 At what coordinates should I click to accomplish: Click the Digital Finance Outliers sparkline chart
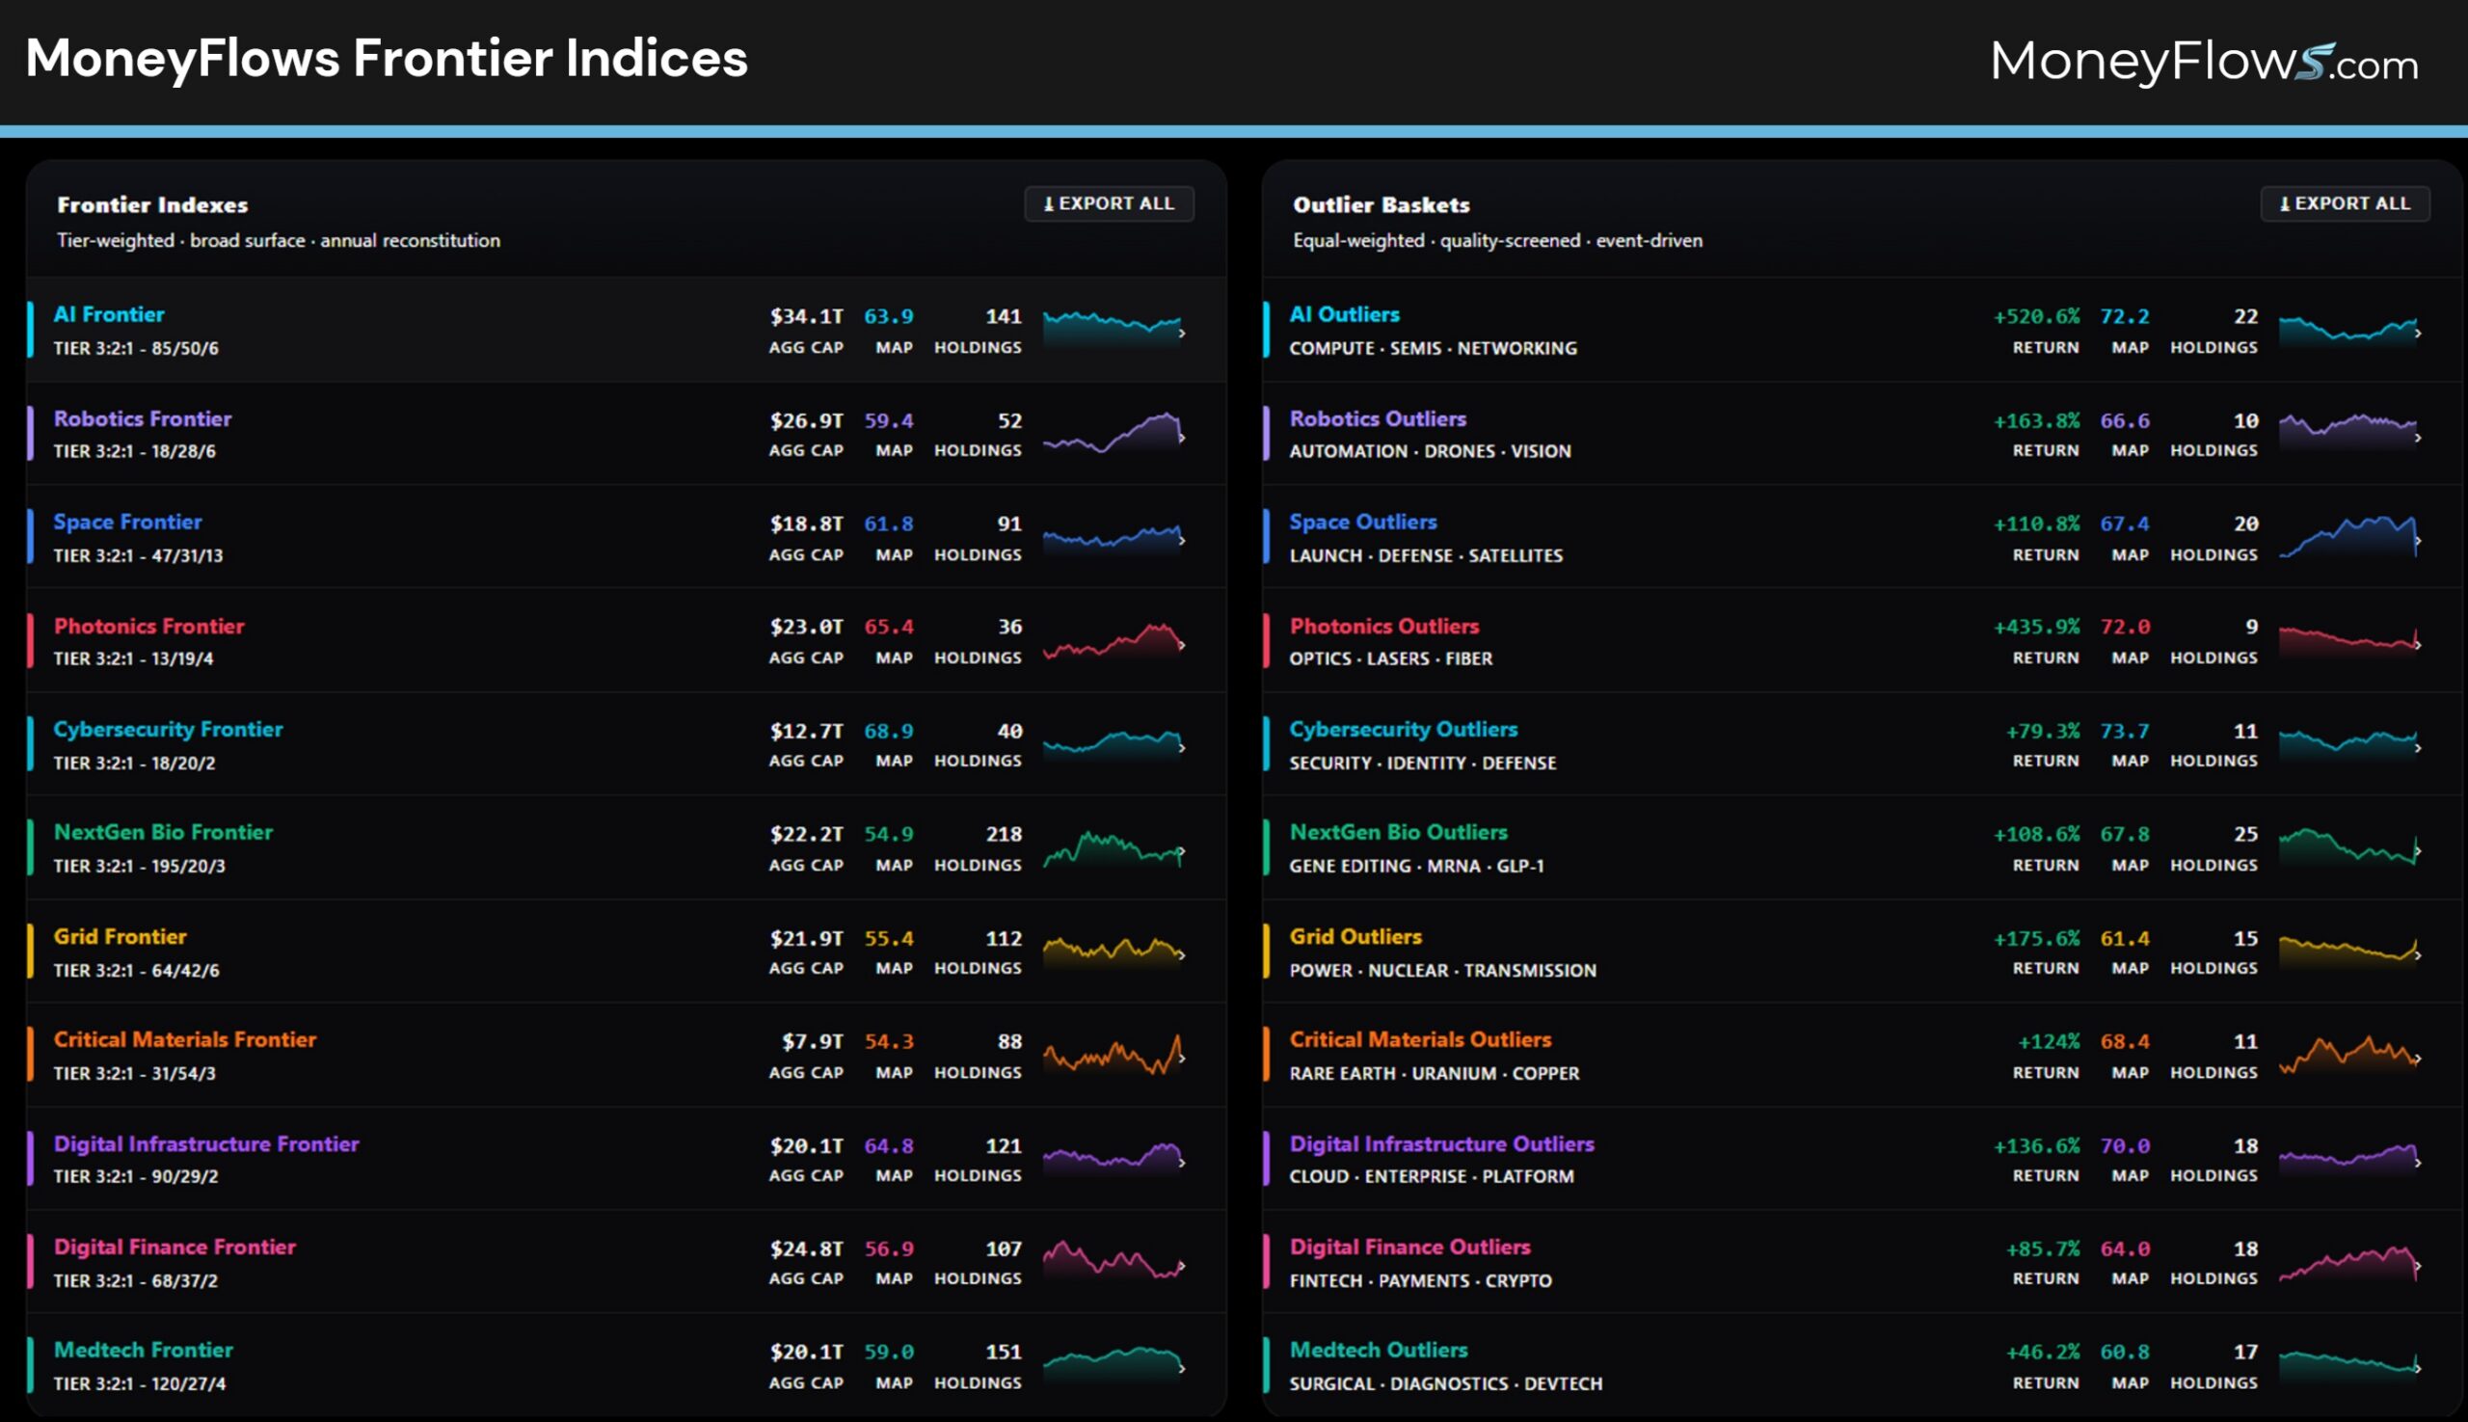(x=2349, y=1262)
